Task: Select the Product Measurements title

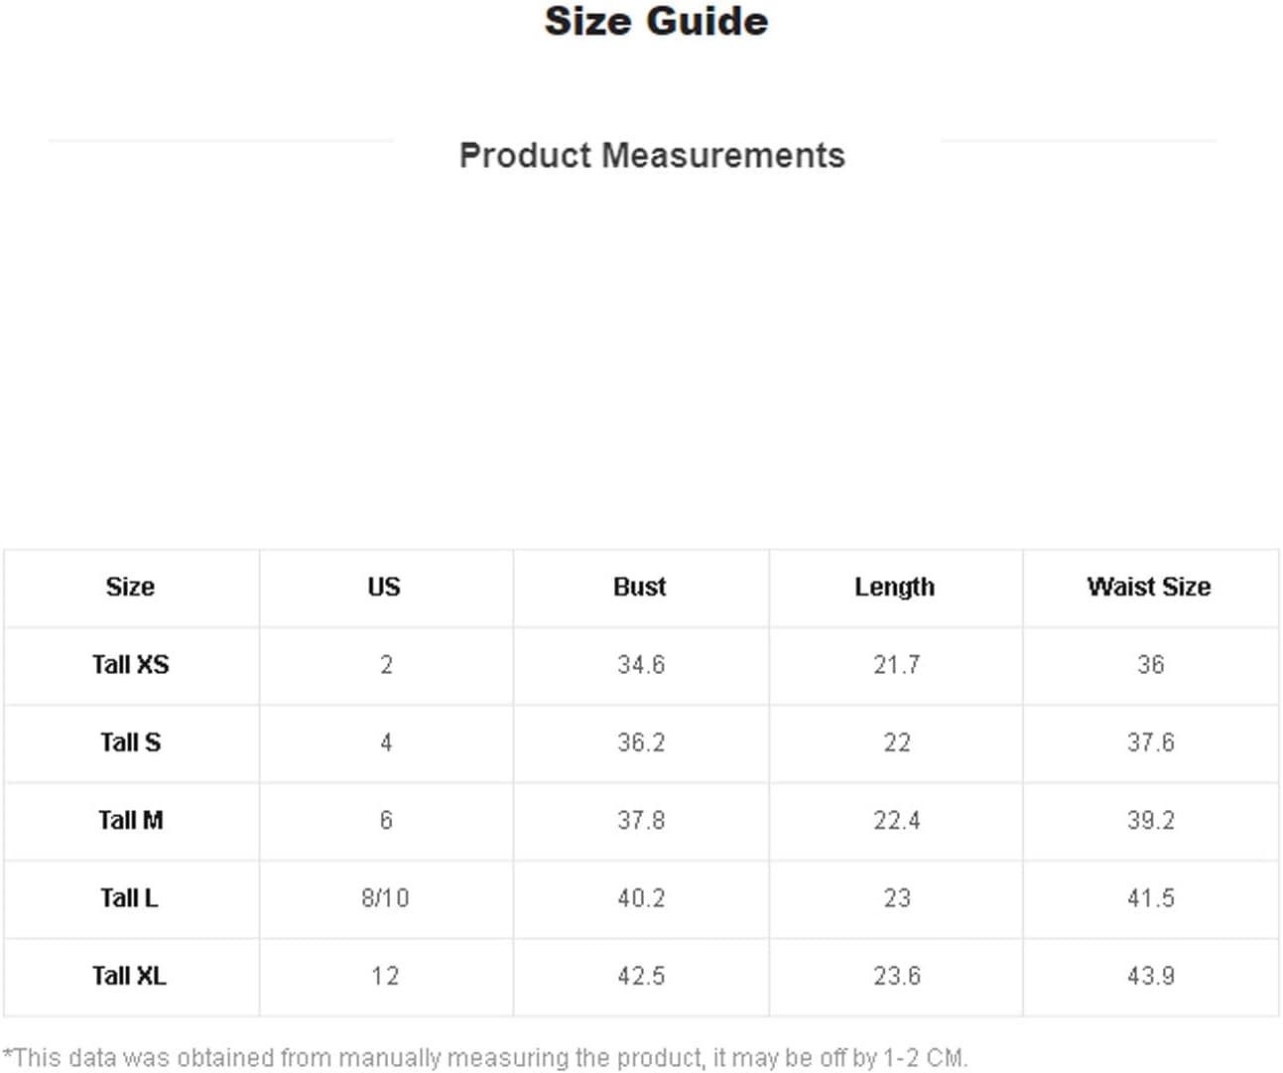Action: [x=652, y=155]
